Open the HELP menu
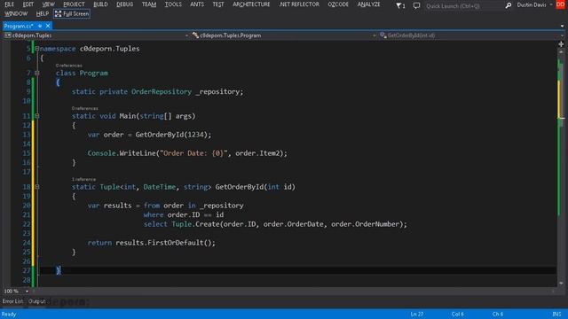This screenshot has width=568, height=319. click(x=43, y=14)
